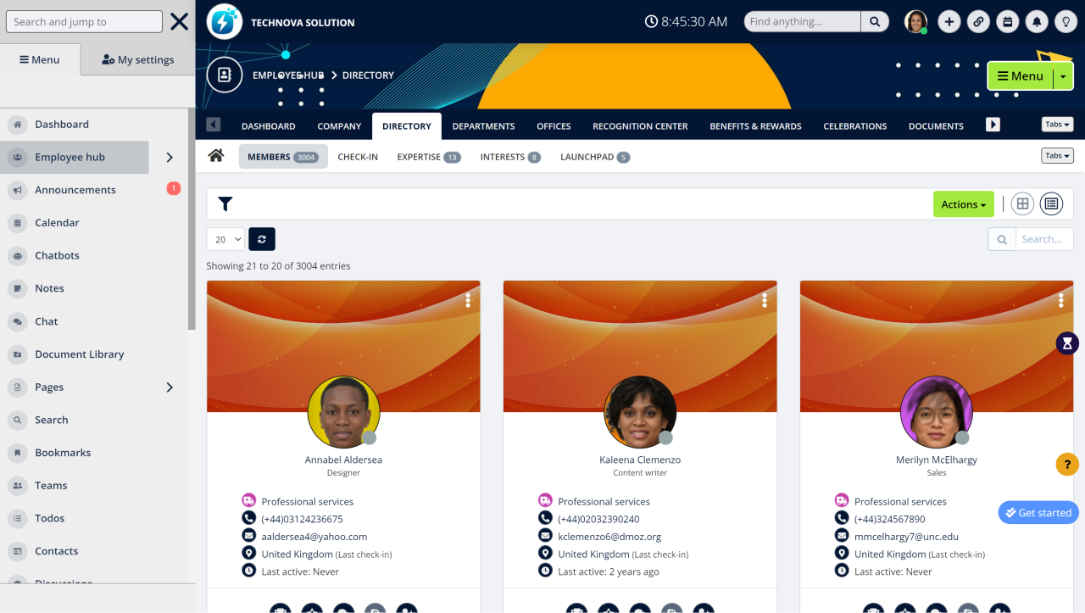Open the Actions dropdown

963,203
